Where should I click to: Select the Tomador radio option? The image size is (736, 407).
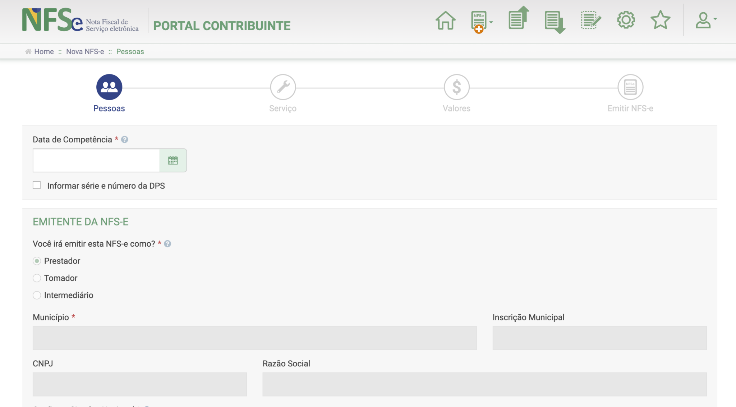[x=37, y=278]
